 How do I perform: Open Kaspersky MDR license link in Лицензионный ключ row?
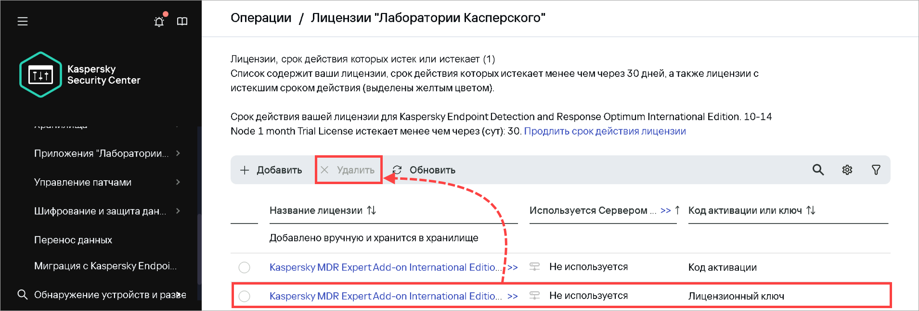click(386, 296)
